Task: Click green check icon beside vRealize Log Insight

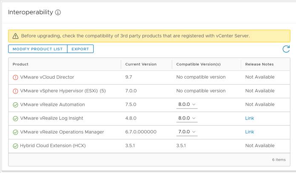Action: (x=15, y=118)
